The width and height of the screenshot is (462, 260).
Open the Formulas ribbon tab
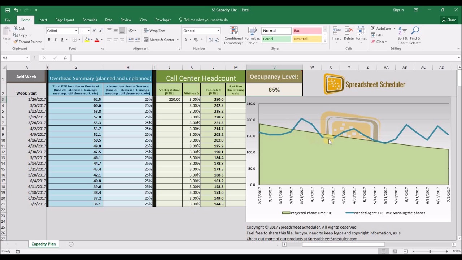click(x=90, y=20)
